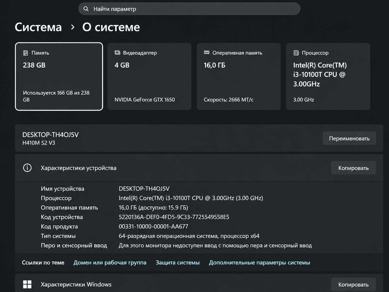Image resolution: width=389 pixels, height=292 pixels.
Task: Open "Дополнительные параметры системы" link
Action: pos(259,262)
